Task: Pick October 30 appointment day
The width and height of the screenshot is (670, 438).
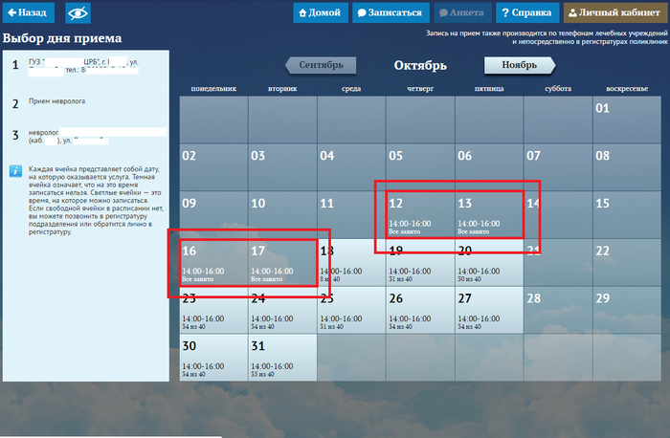Action: [212, 358]
